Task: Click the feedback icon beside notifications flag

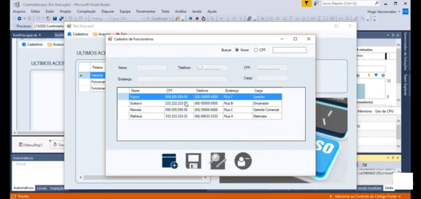Action: (x=316, y=4)
